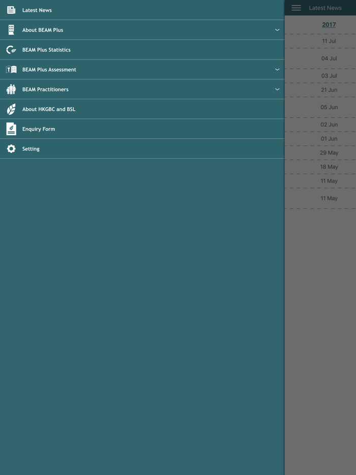Open the 03 Jul news entry
This screenshot has height=475, width=356.
pyautogui.click(x=320, y=76)
